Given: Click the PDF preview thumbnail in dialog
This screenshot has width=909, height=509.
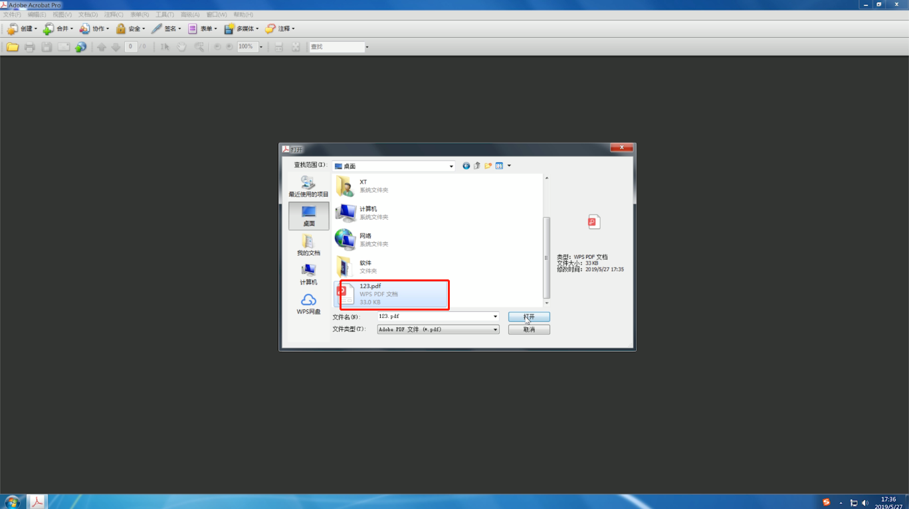Looking at the screenshot, I should point(594,222).
